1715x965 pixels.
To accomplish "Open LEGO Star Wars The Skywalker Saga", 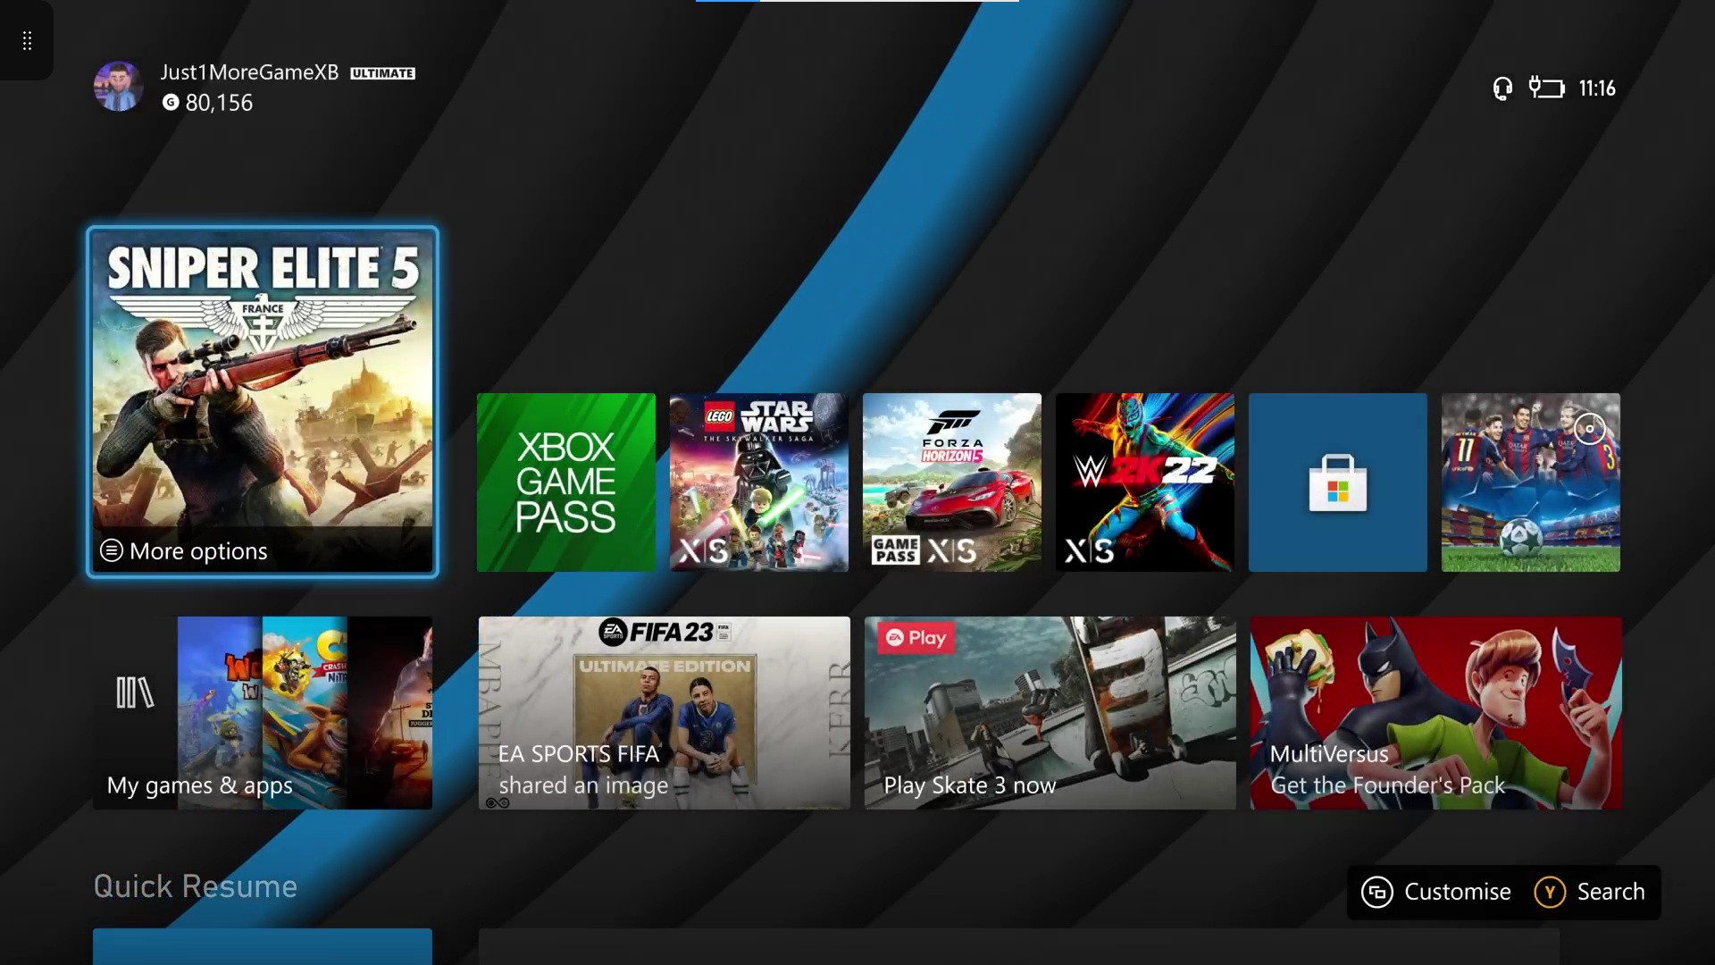I will (757, 482).
